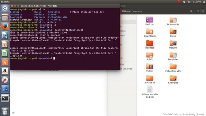Open Ubuntu Software Center from the dock
206x116 pixels.
click(x=5, y=62)
